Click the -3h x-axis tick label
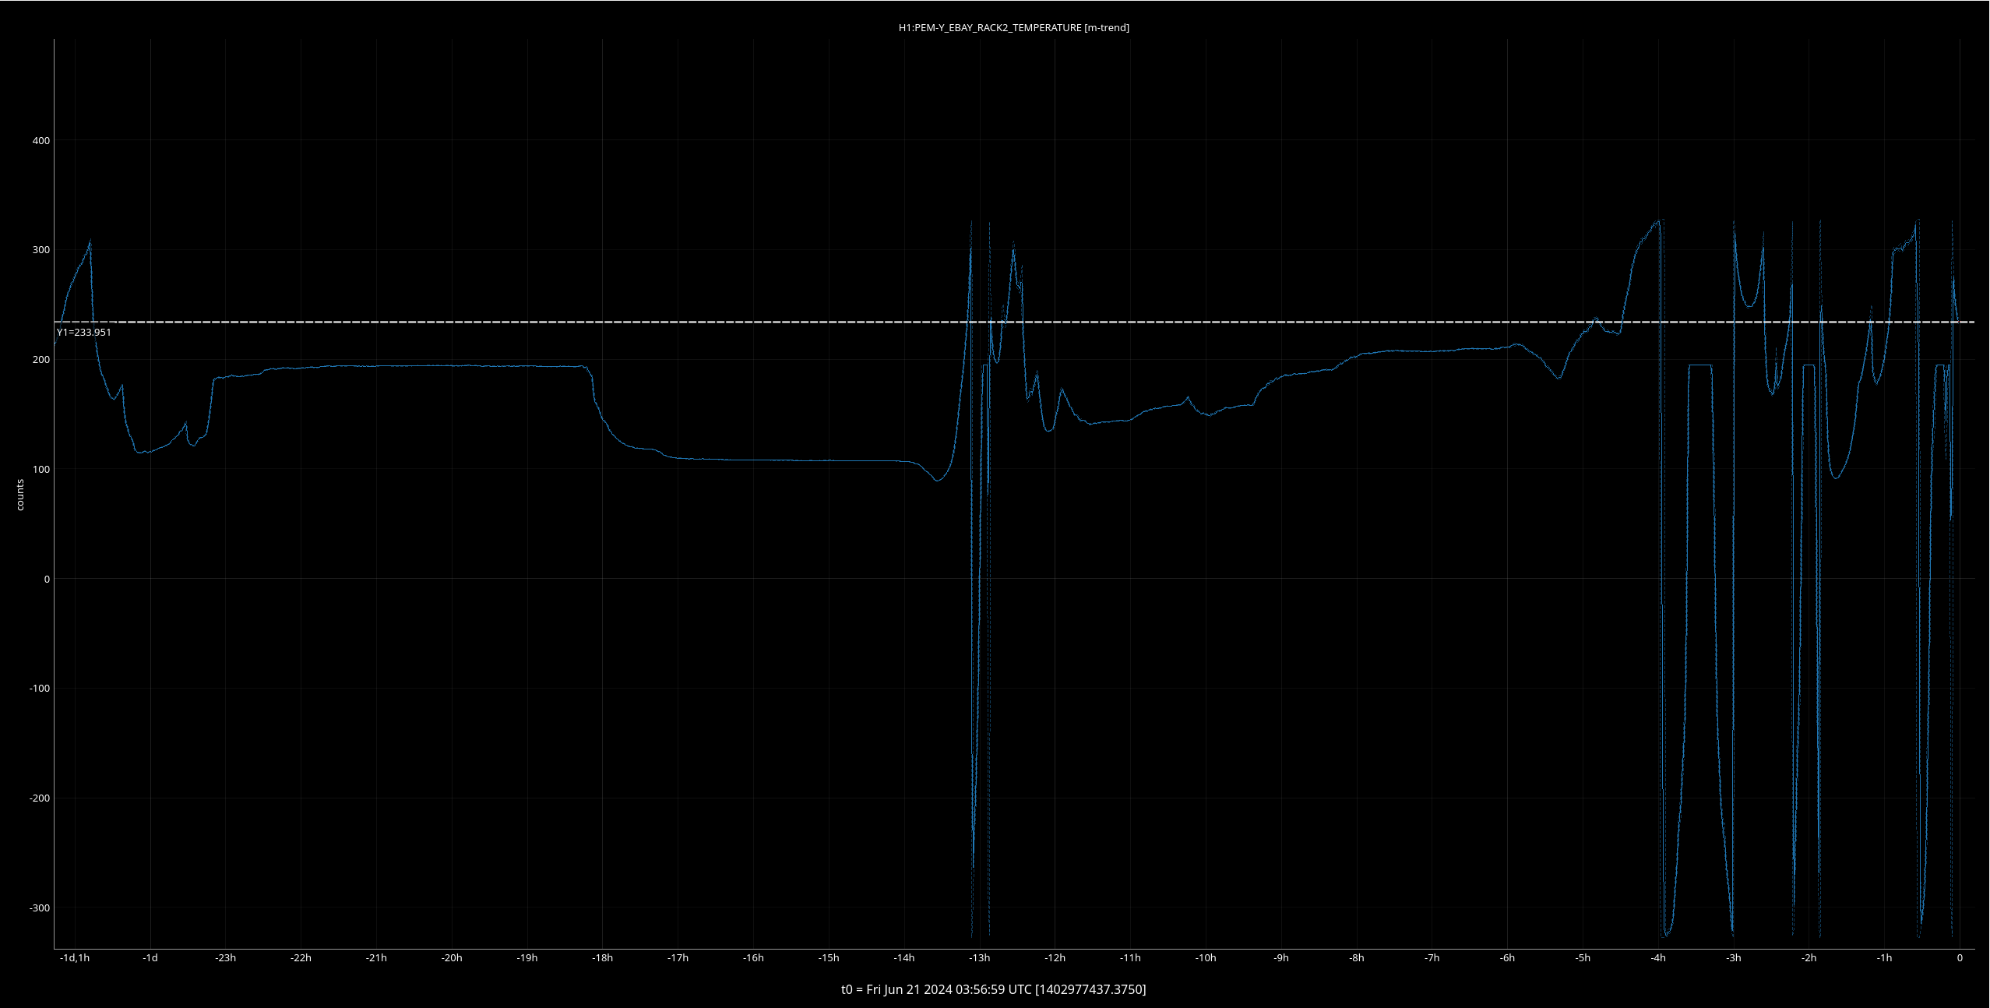The height and width of the screenshot is (1008, 1990). 1734,957
